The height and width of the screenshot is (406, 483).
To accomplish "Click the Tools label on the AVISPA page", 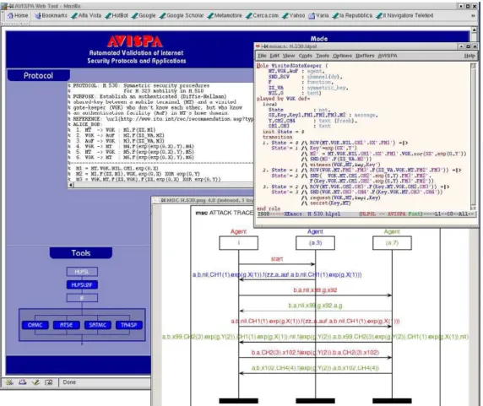I will coord(81,253).
